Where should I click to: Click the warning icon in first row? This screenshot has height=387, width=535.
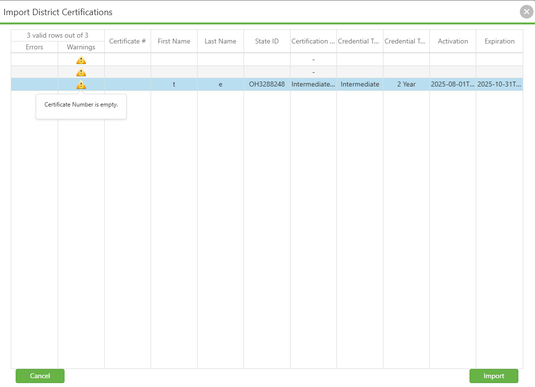click(x=81, y=60)
